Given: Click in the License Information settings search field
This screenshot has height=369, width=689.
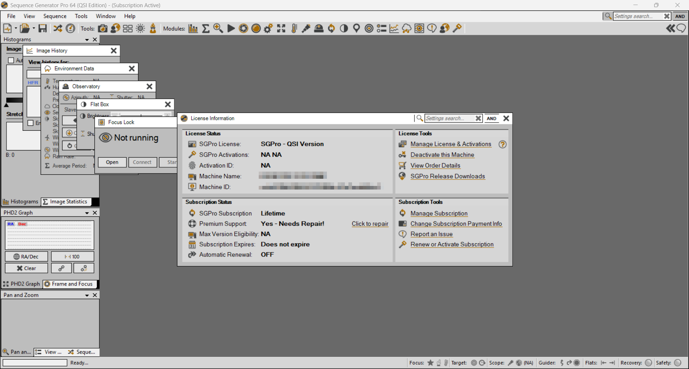Looking at the screenshot, I should [x=449, y=118].
